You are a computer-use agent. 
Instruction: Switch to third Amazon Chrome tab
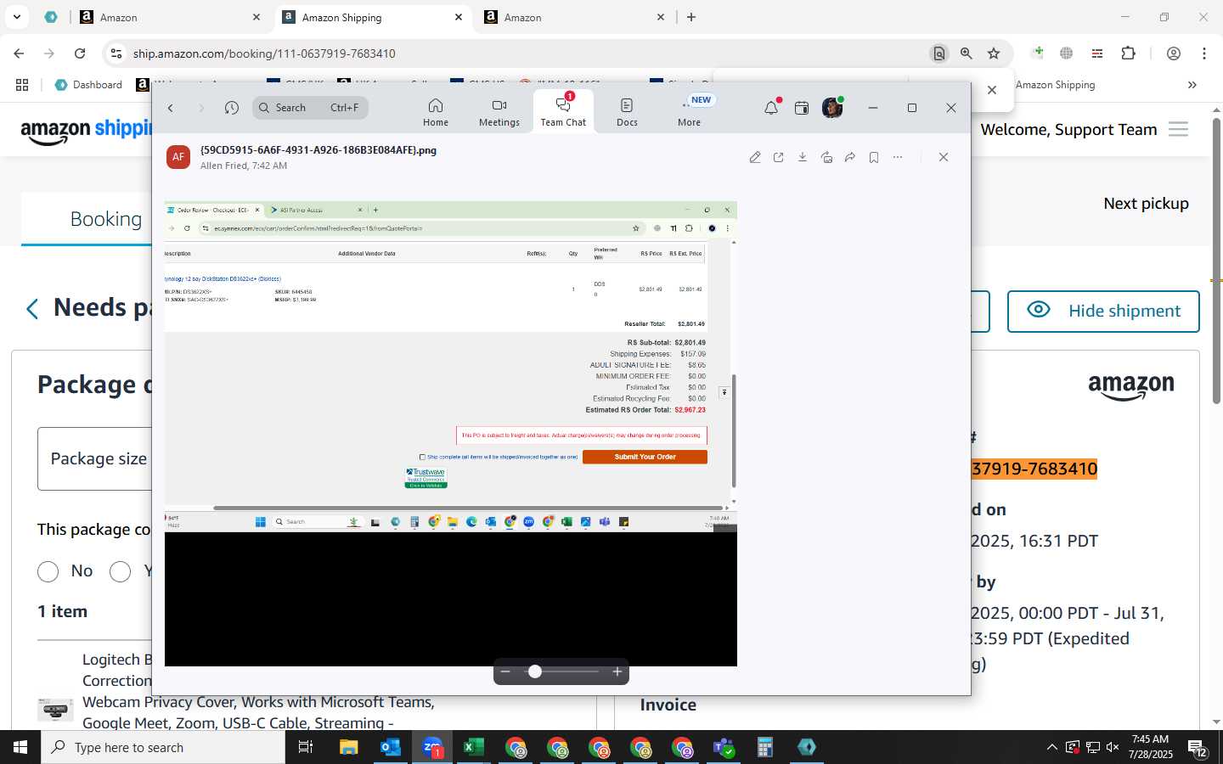(x=575, y=17)
